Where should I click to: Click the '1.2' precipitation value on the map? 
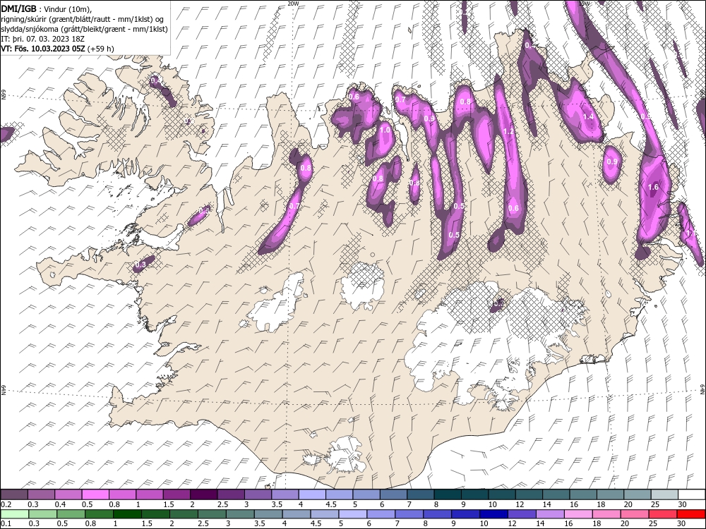(x=509, y=131)
